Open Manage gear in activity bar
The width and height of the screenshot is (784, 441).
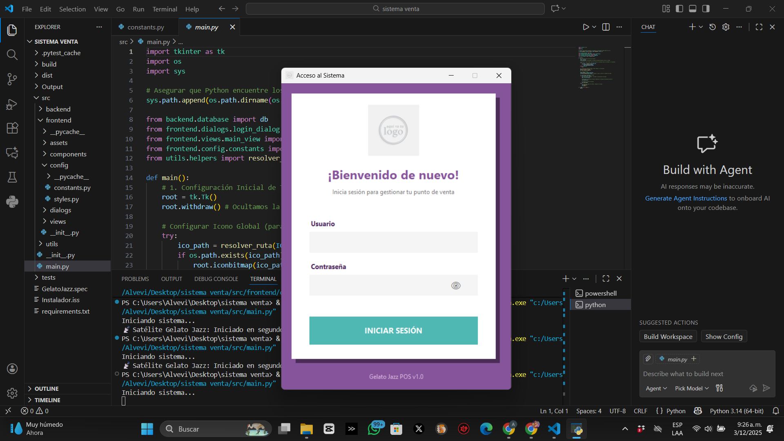click(12, 393)
